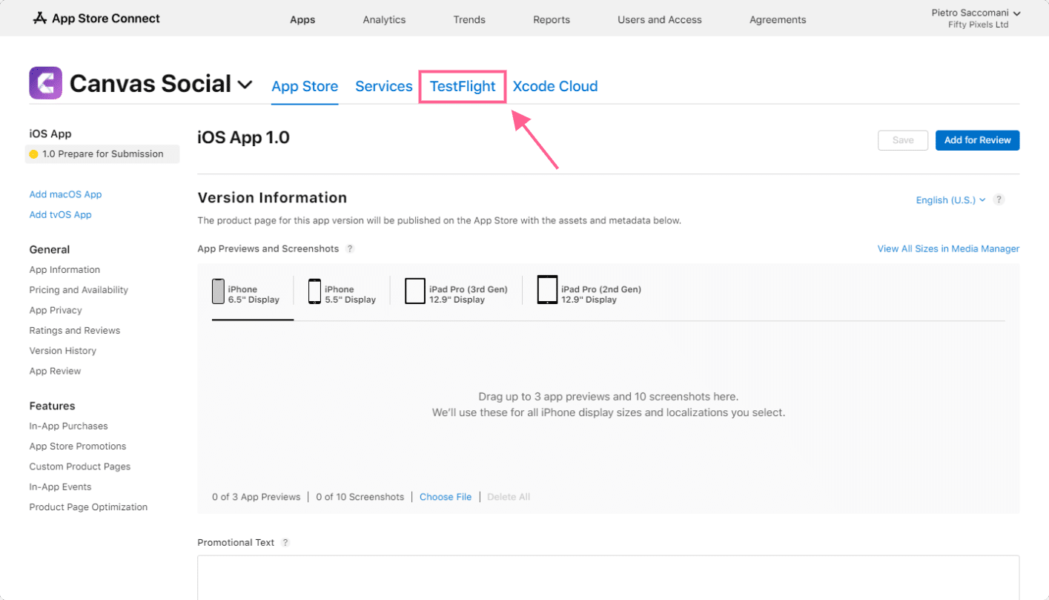Click inside the Promotional Text field

(608, 577)
